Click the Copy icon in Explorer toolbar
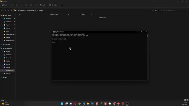 (x=17, y=5)
